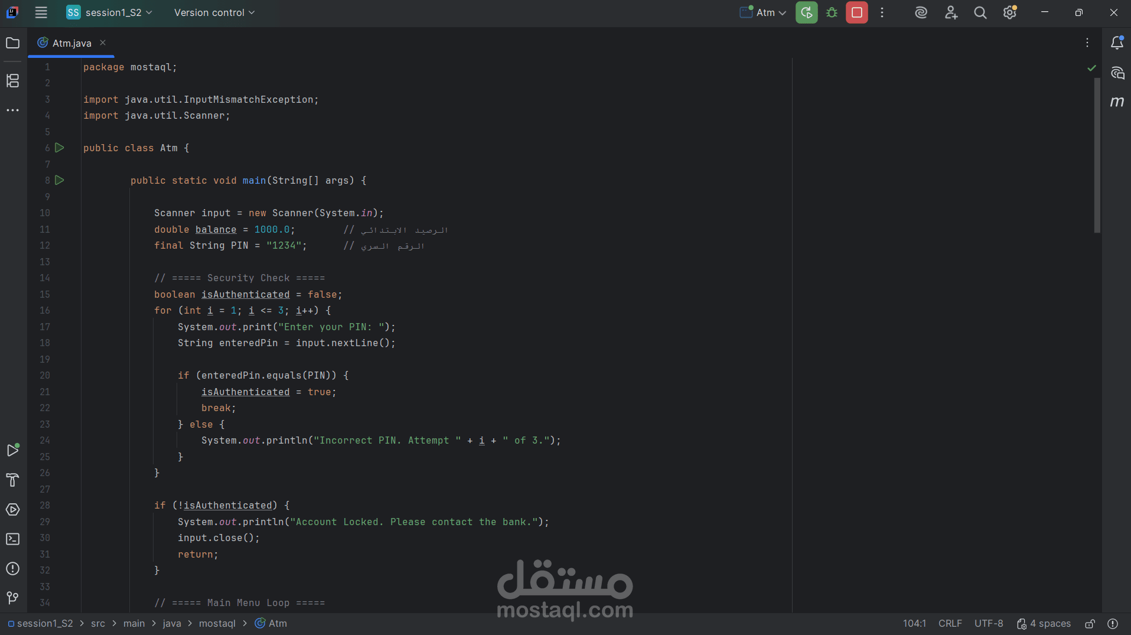The height and width of the screenshot is (635, 1131).
Task: Toggle read-only lock in status bar
Action: [x=1090, y=624]
